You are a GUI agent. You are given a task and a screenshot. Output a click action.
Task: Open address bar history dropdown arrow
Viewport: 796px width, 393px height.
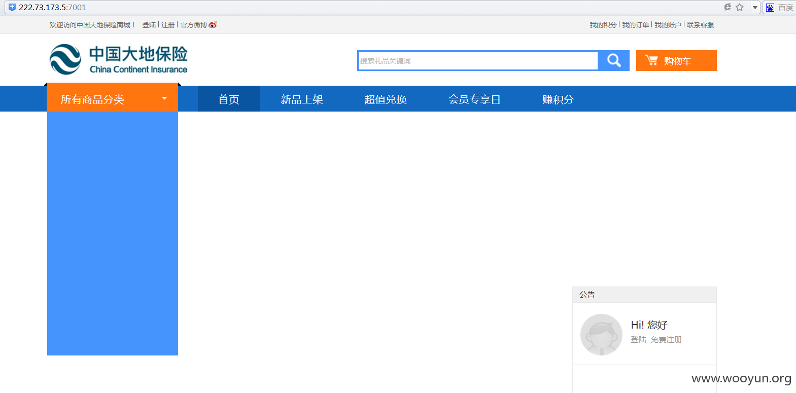(755, 7)
